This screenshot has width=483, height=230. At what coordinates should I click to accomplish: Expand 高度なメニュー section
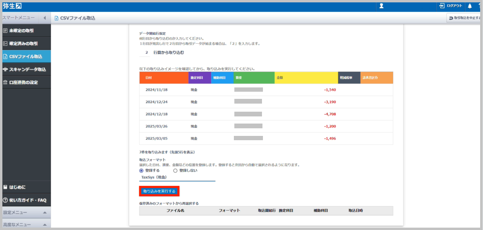coord(26,224)
